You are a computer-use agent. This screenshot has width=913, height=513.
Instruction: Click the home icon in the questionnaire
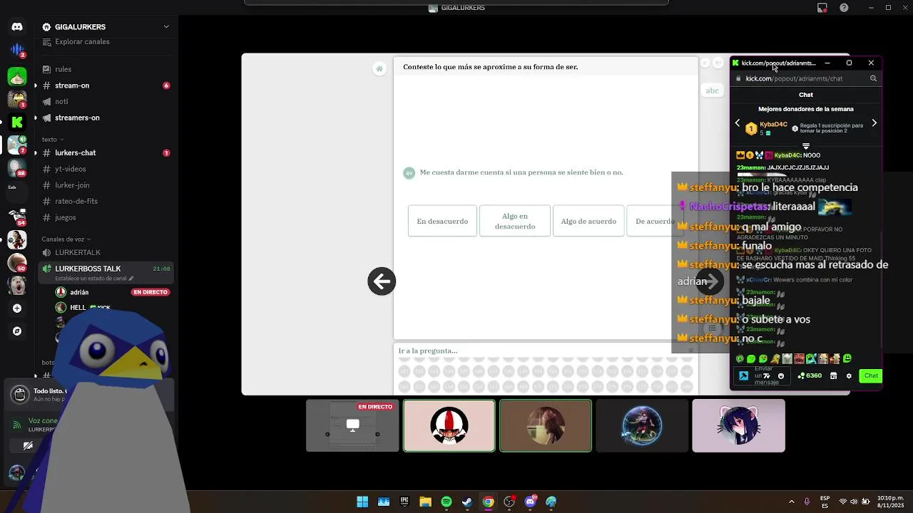pos(379,68)
